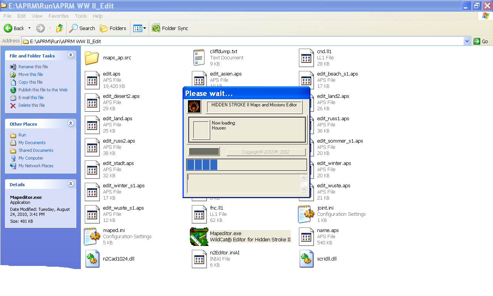
Task: Click Delete this file link
Action: 32,105
